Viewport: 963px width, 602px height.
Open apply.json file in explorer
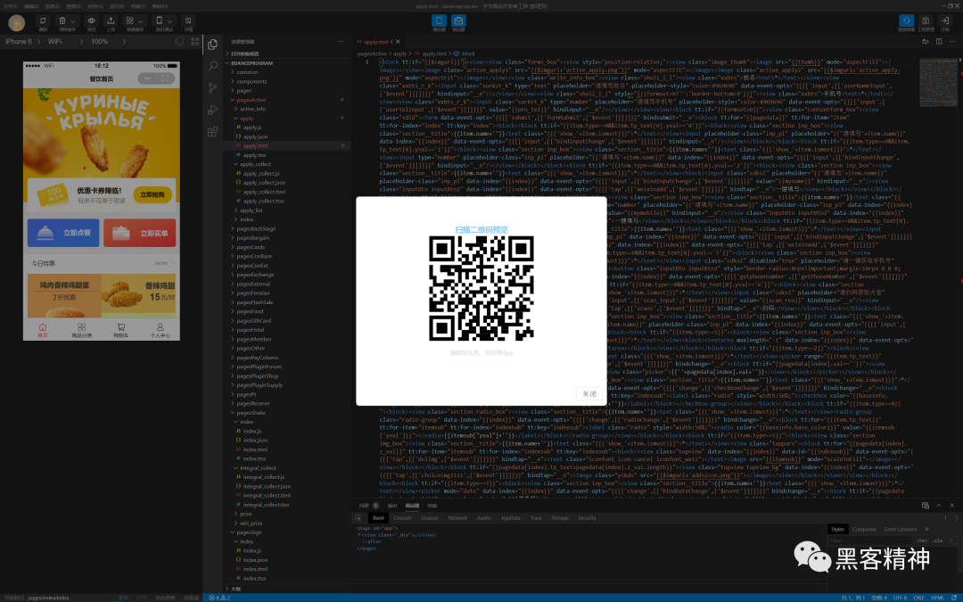[255, 136]
